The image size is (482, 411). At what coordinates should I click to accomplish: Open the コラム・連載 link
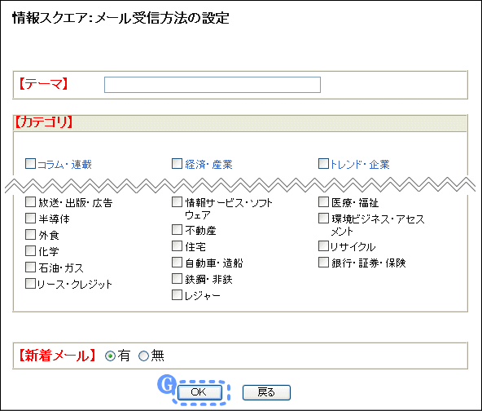64,165
